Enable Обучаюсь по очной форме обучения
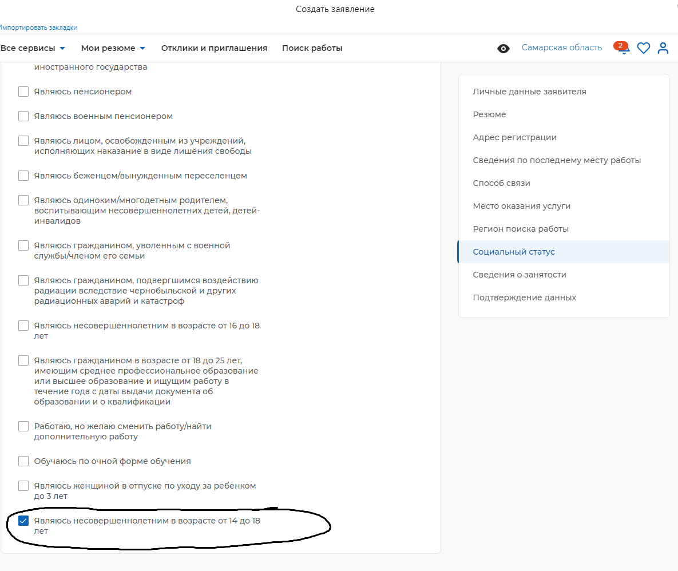 [23, 461]
